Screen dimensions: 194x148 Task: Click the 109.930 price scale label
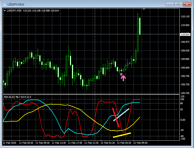tap(185, 51)
